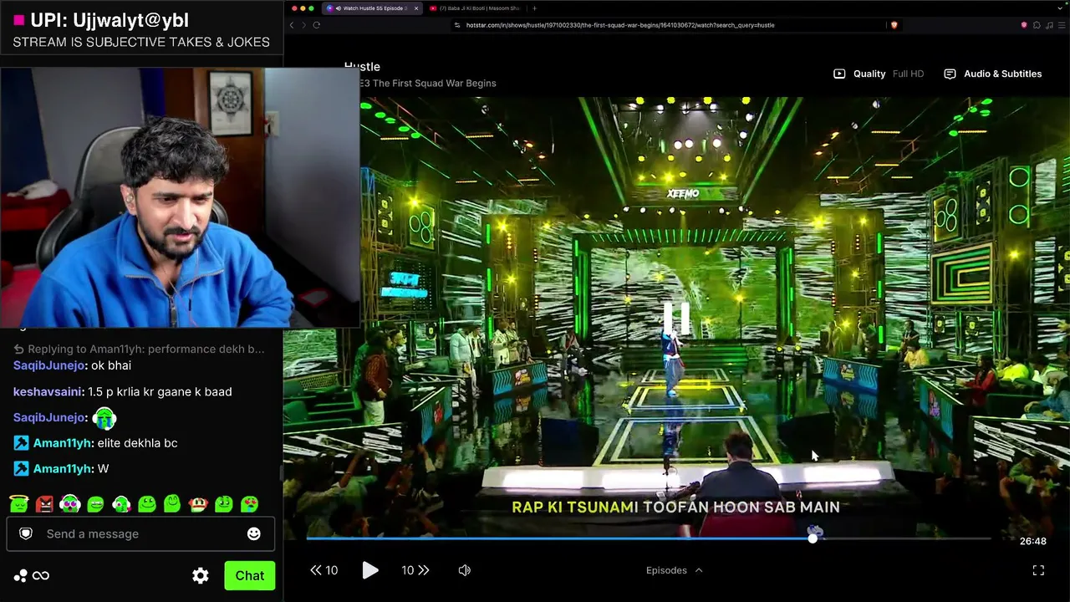Screen dimensions: 1070x602
Task: Open the browser extensions puzzle icon
Action: 1036,25
